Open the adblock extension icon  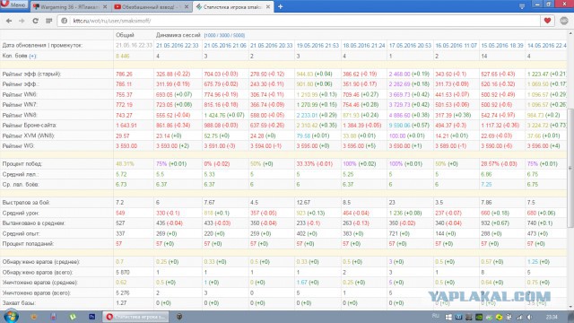pos(564,21)
